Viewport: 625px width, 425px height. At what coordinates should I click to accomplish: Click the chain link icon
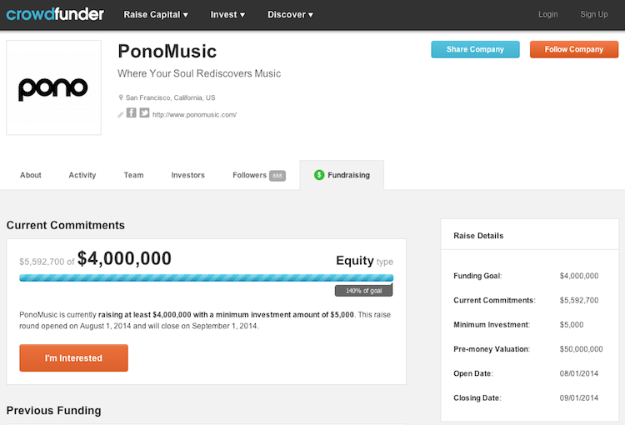[120, 115]
